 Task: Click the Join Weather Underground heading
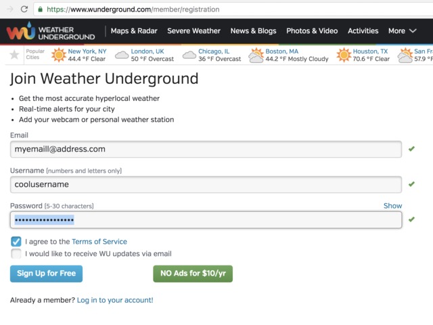[x=104, y=79]
